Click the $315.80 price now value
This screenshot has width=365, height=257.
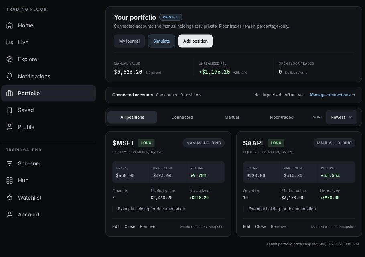pos(293,175)
